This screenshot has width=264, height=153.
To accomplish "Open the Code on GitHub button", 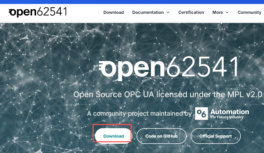I will coord(161,136).
